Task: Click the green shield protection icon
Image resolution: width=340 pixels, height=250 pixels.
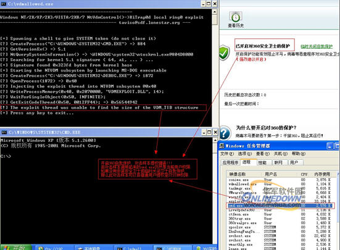Action: pos(224,52)
